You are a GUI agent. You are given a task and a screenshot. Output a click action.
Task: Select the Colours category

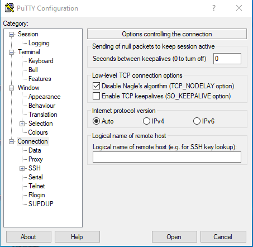click(38, 132)
